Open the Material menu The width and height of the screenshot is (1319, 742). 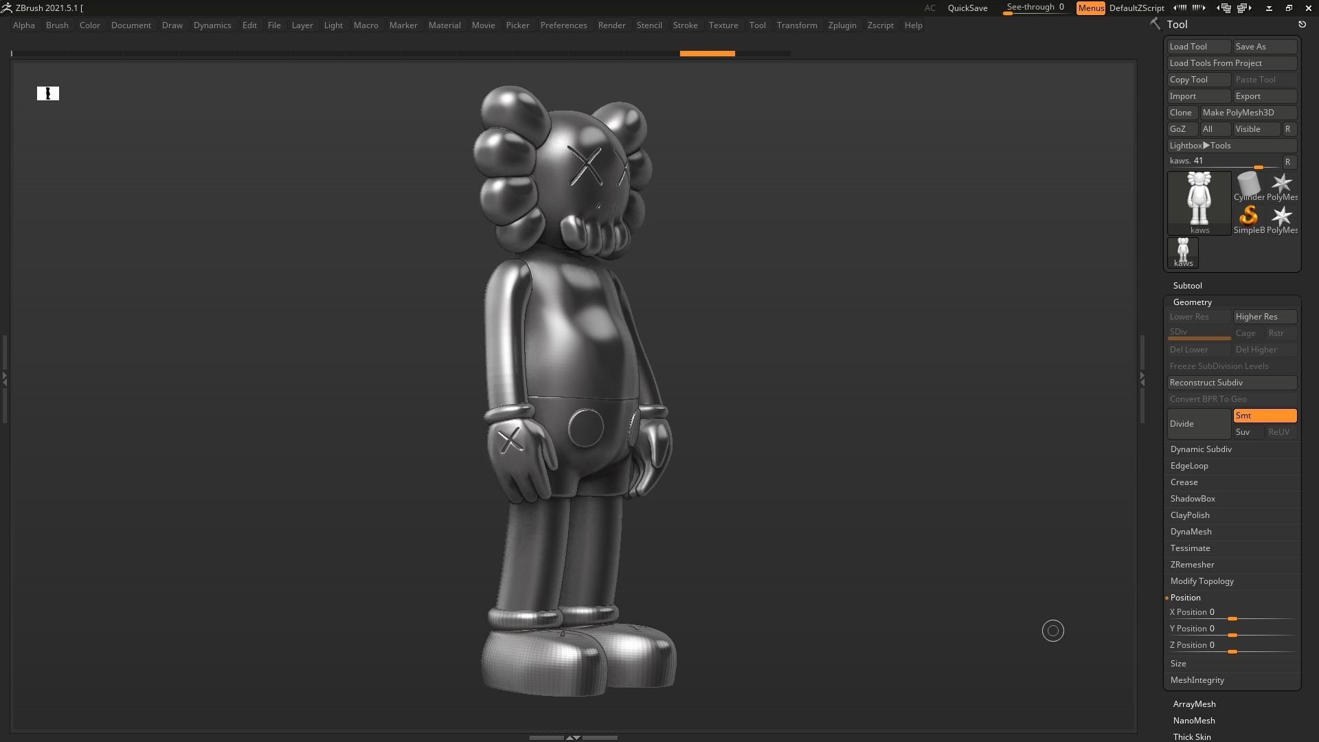[444, 25]
